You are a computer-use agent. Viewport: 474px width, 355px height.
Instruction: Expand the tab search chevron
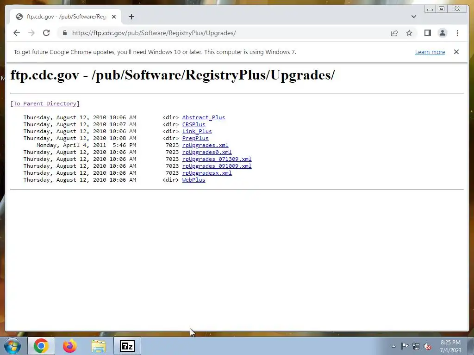(x=413, y=17)
